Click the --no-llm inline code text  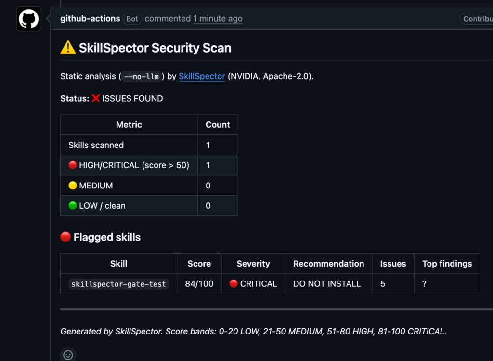click(142, 77)
